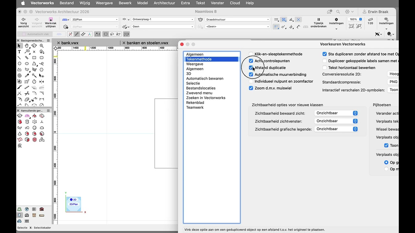Select the Mirror tool
Screen dimensions: 415x233
[41, 82]
